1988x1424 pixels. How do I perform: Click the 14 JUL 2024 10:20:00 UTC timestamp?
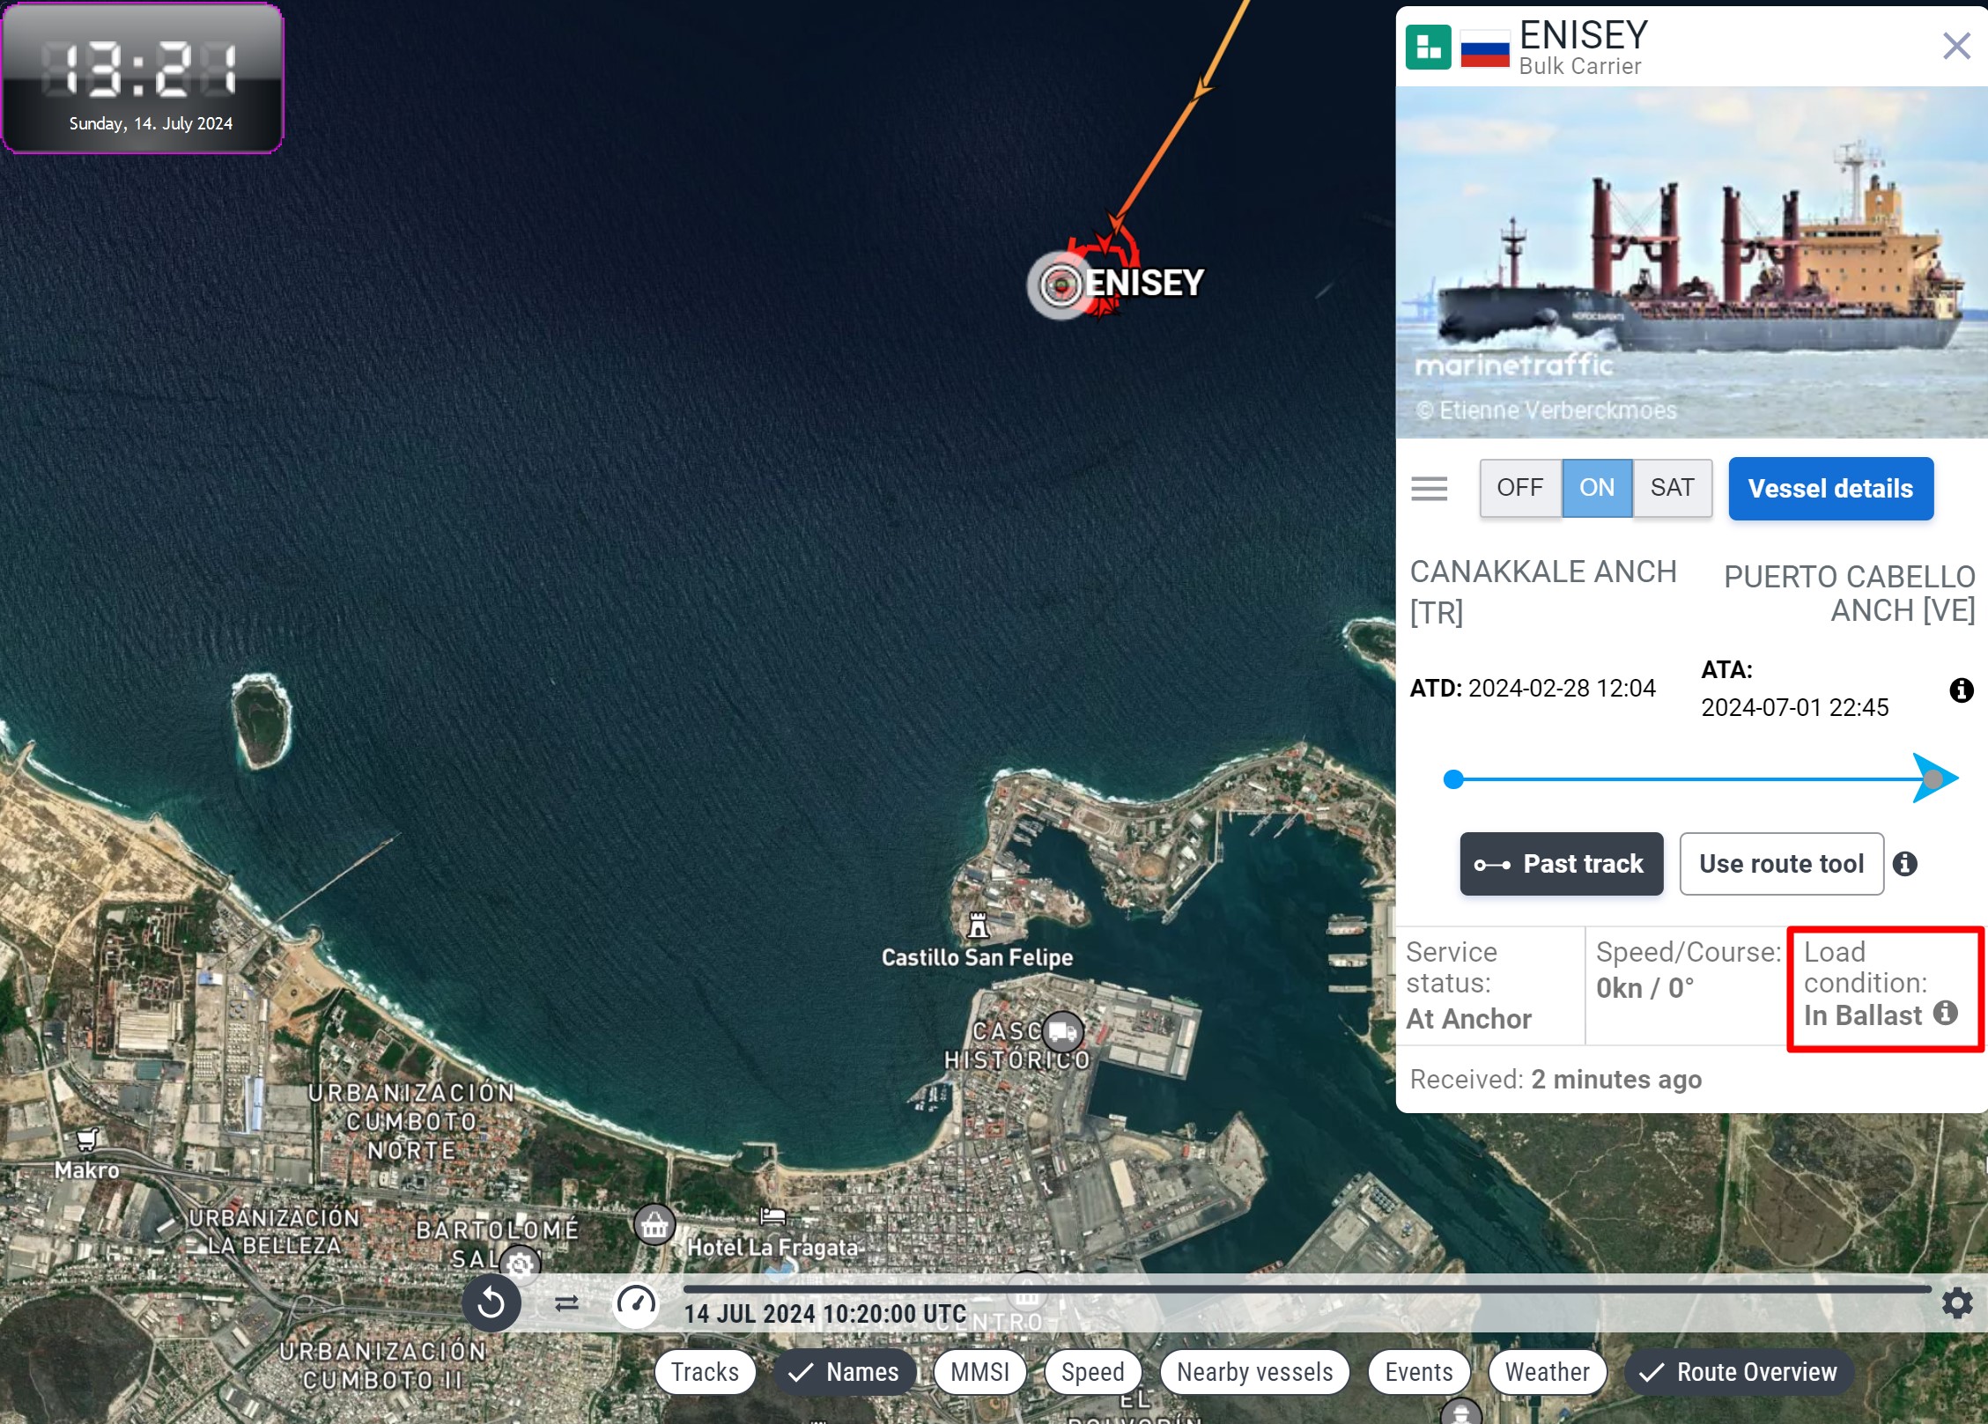pos(824,1314)
